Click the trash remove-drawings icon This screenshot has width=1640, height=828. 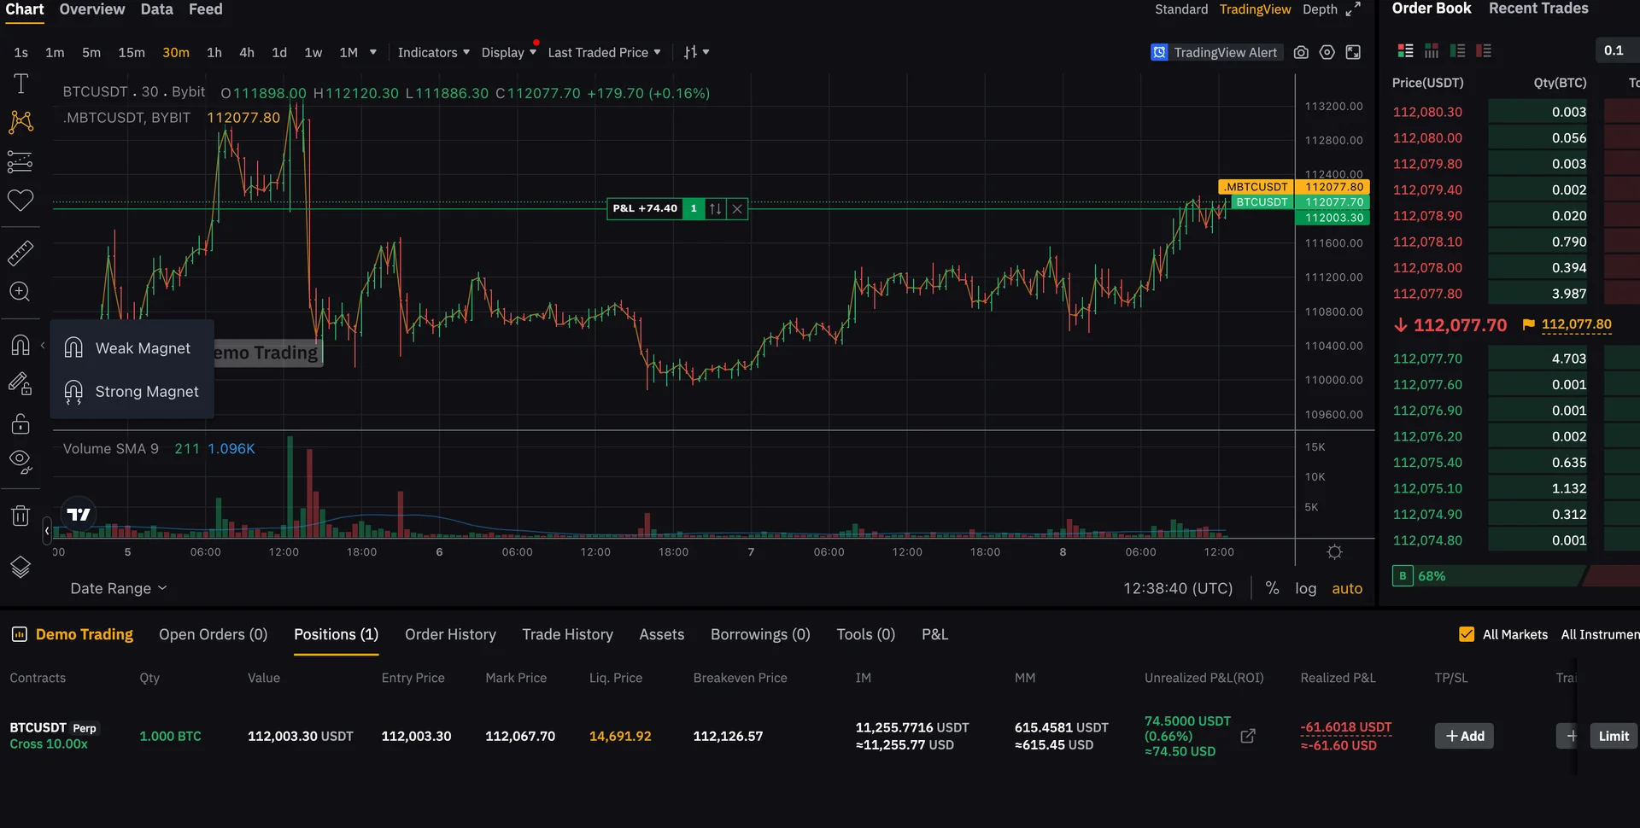[20, 516]
